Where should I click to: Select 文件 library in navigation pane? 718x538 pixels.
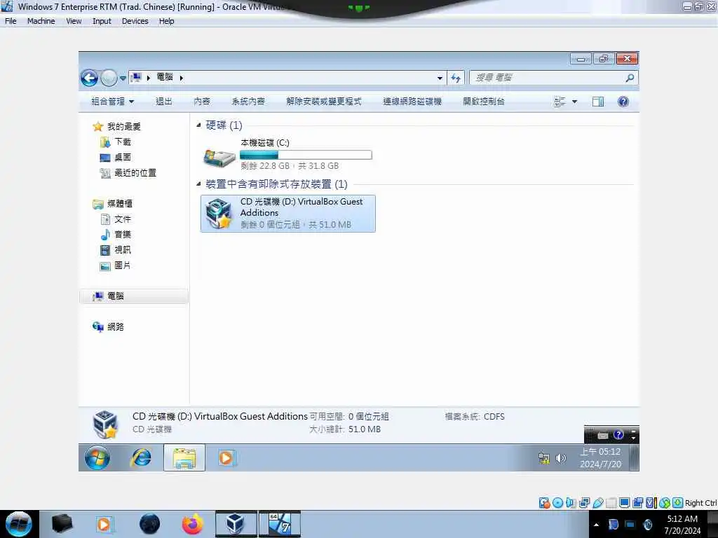click(116, 219)
